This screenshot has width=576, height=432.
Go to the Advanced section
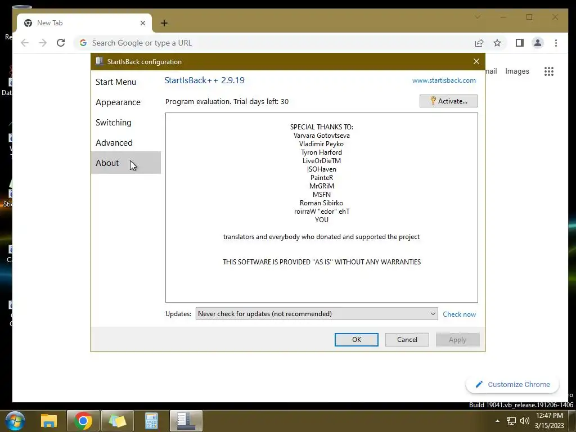point(114,142)
